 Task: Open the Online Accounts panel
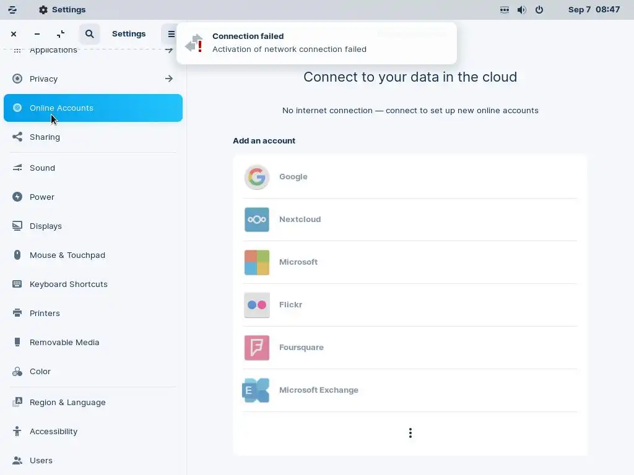(x=93, y=108)
